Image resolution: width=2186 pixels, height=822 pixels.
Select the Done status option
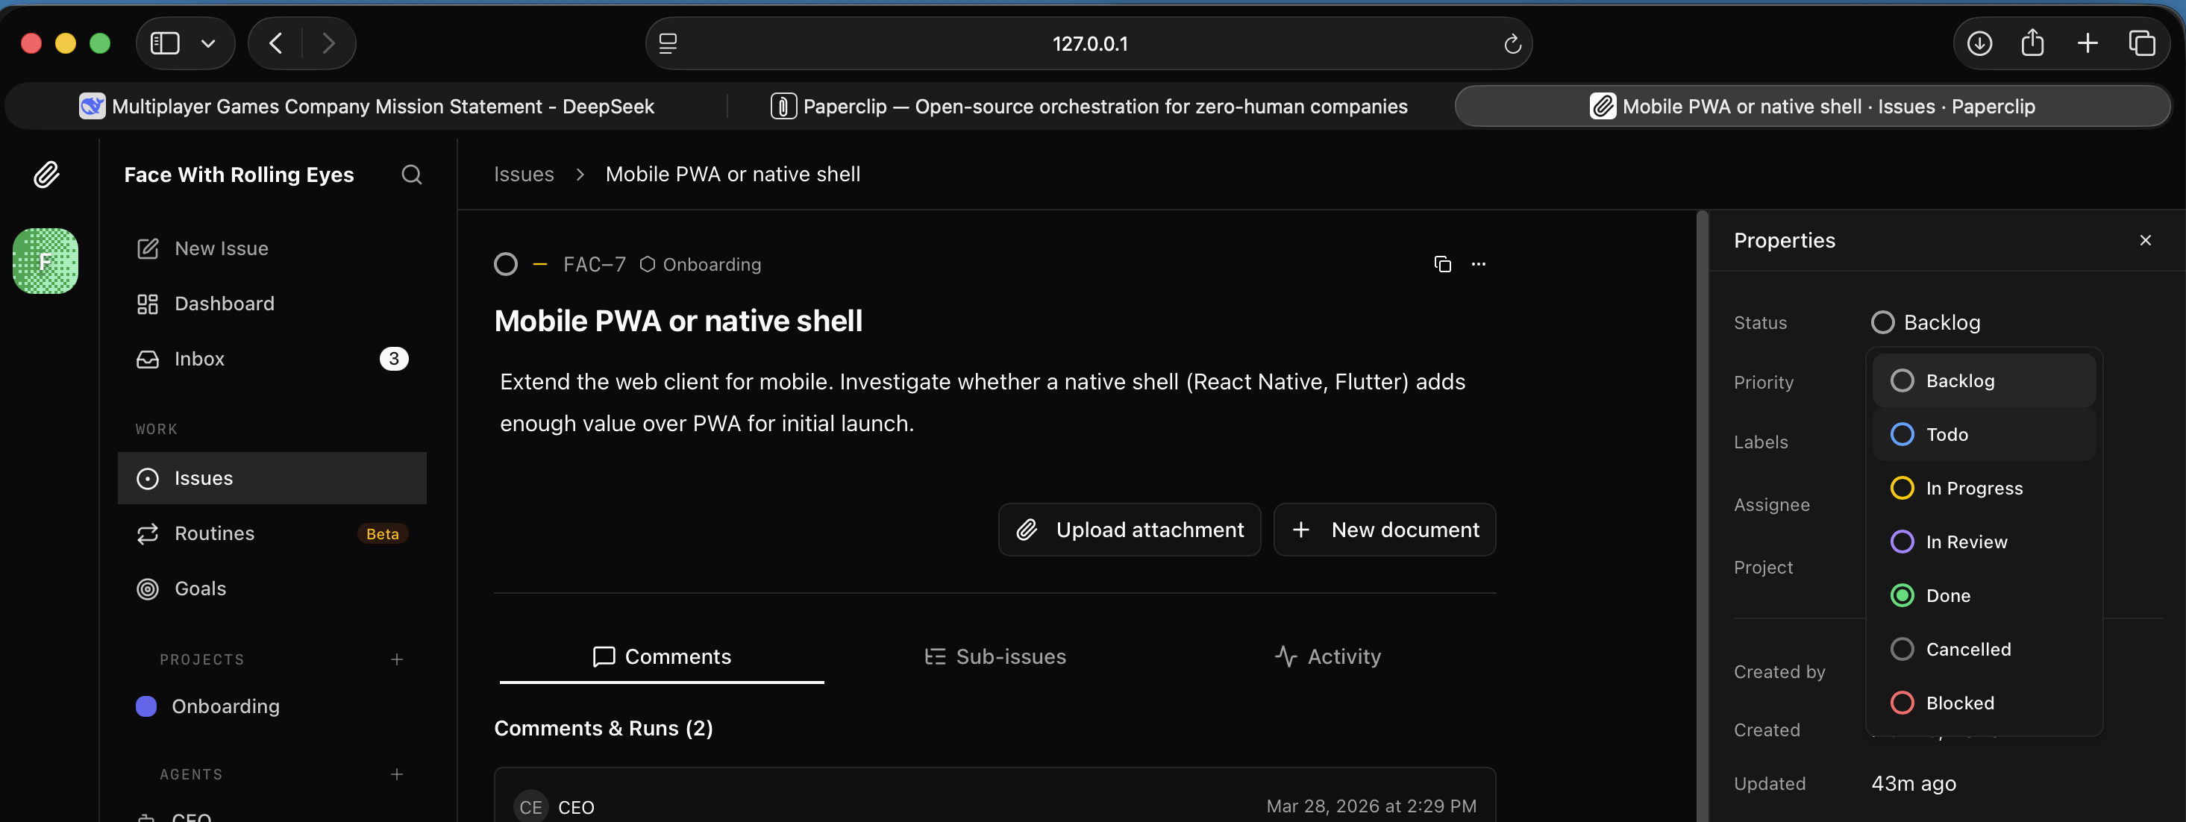[x=1947, y=594]
